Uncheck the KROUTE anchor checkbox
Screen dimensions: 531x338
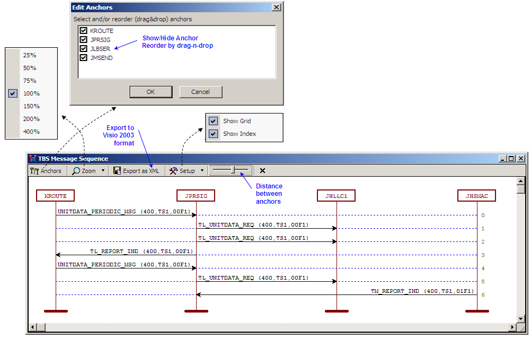point(83,31)
